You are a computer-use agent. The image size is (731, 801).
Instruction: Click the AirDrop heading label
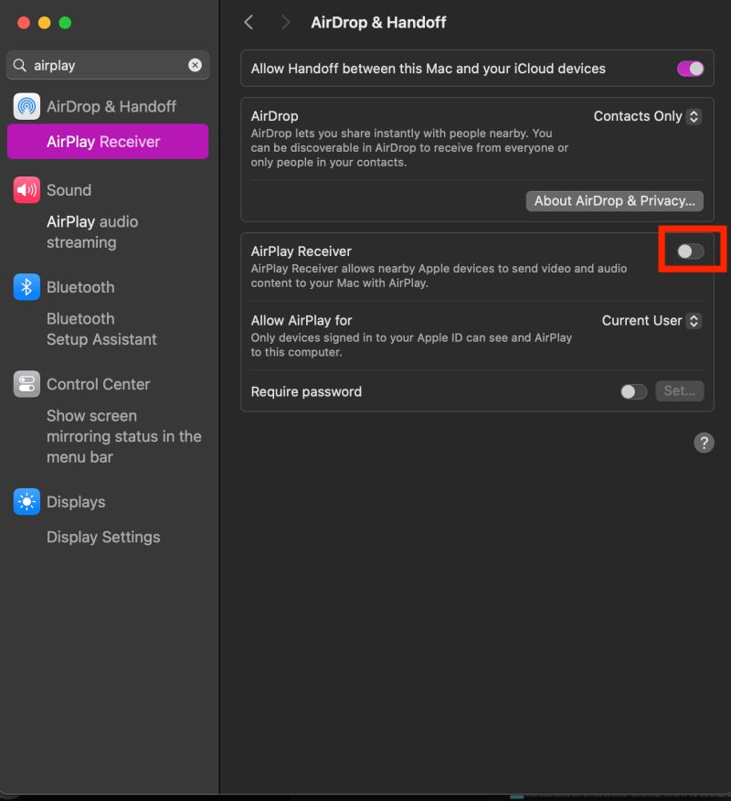pyautogui.click(x=275, y=116)
